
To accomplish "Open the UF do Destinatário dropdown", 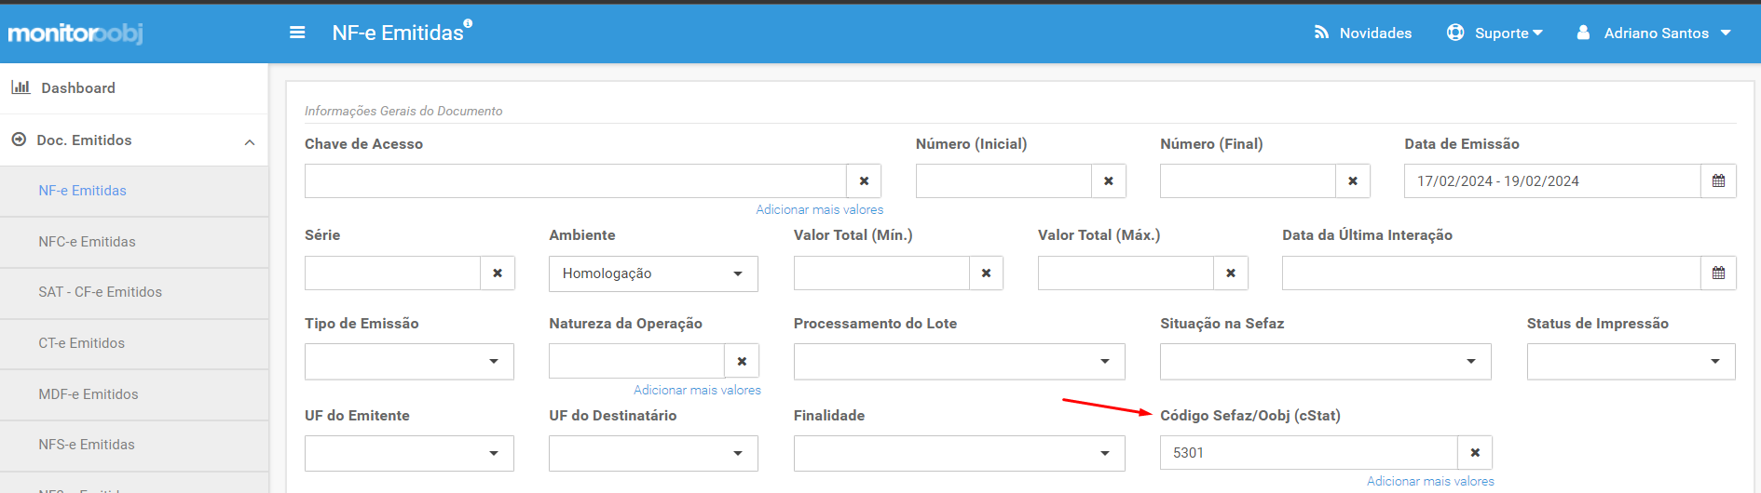I will pos(653,454).
